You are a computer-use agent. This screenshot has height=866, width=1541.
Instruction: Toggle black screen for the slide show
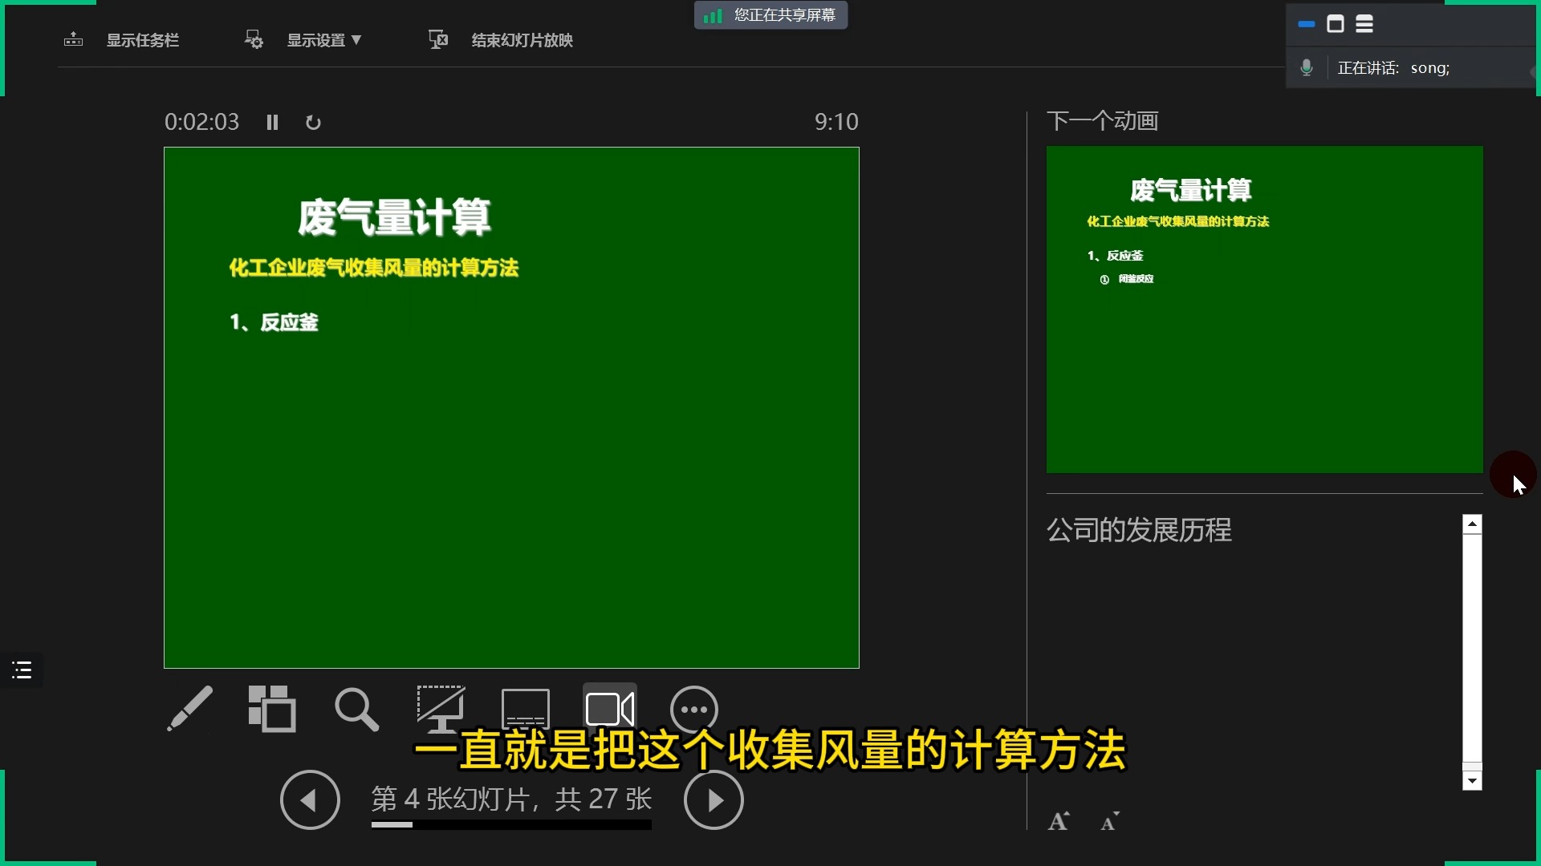[x=441, y=709]
